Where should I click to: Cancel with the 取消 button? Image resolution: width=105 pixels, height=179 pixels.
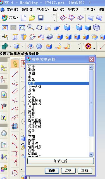(85, 171)
